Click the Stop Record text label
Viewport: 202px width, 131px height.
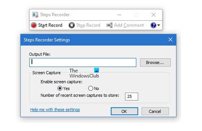click(88, 25)
